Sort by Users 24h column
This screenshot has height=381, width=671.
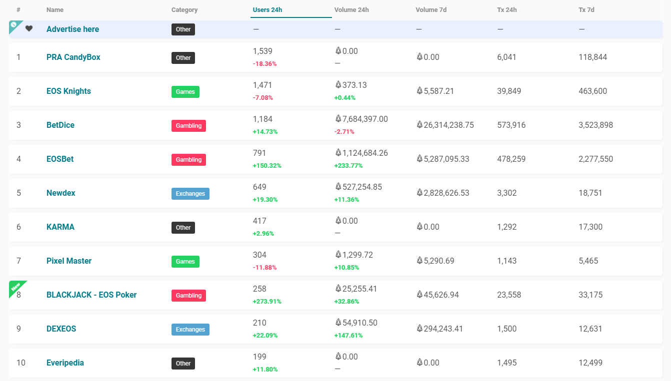[267, 10]
